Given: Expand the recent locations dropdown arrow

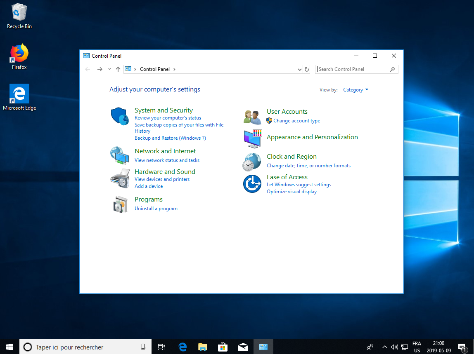Looking at the screenshot, I should (109, 69).
